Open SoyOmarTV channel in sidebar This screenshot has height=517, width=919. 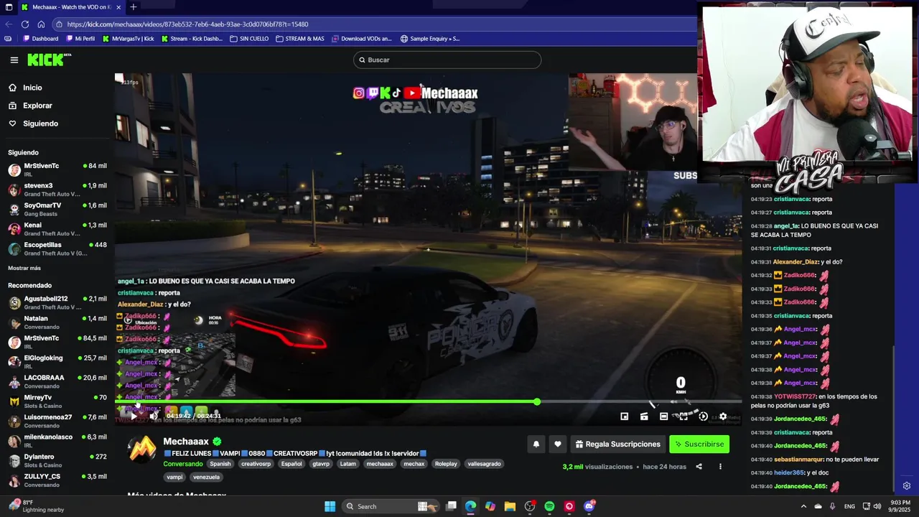(57, 209)
